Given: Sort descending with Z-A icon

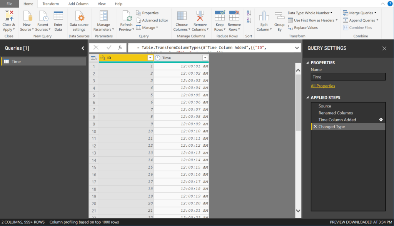Looking at the screenshot, I should 249,20.
